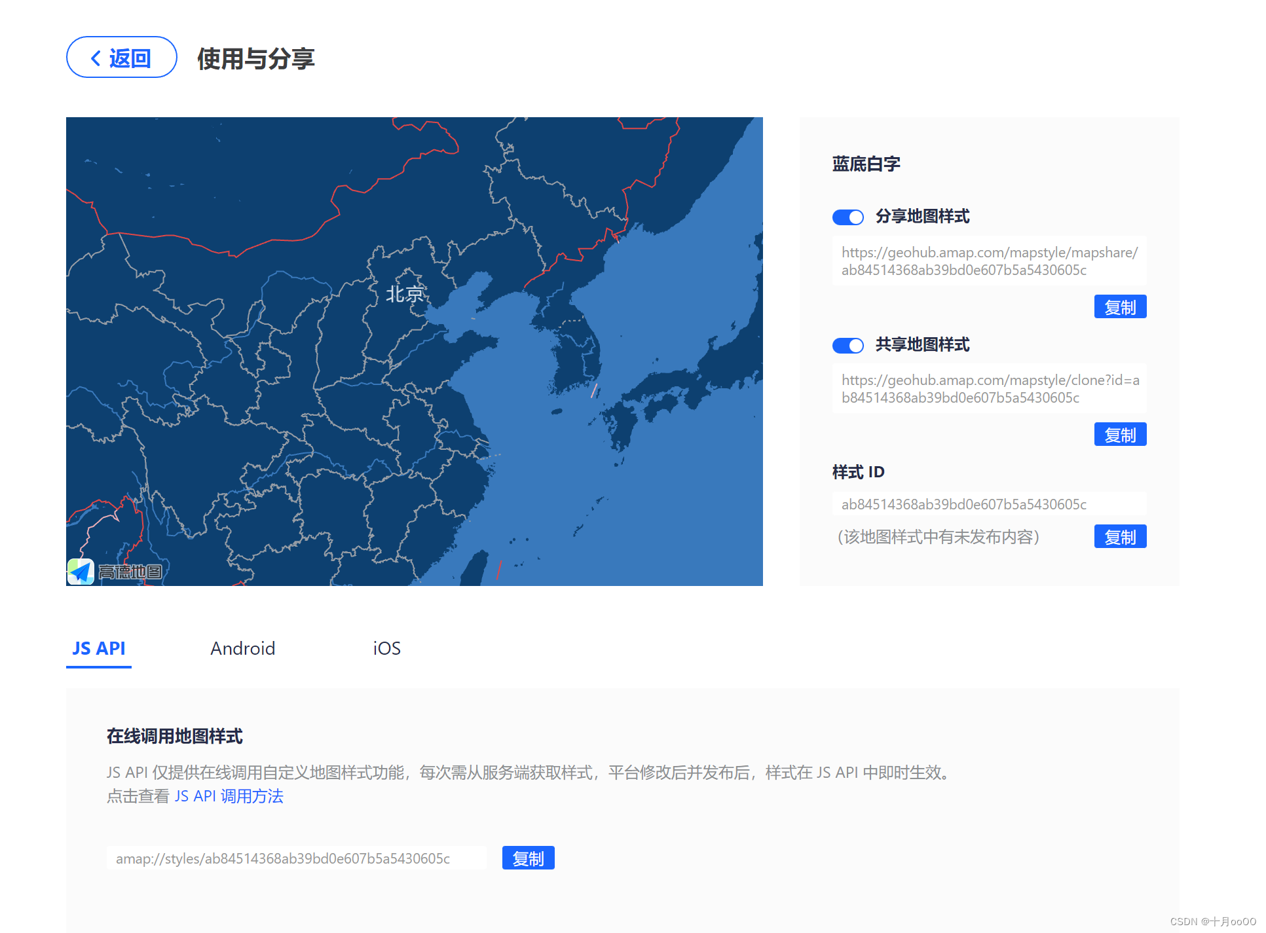
Task: Click the 返回 back button
Action: [x=121, y=58]
